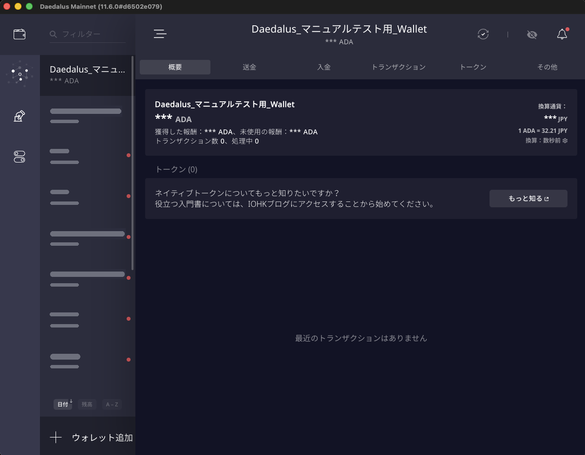
Task: Click the 最近のトランザクションはありません message
Action: (x=361, y=338)
